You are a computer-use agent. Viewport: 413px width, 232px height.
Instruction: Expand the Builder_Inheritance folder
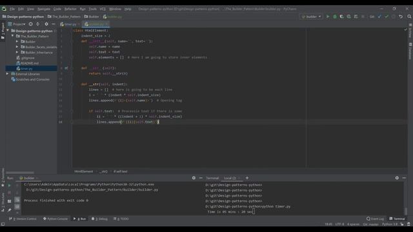[x=17, y=52]
